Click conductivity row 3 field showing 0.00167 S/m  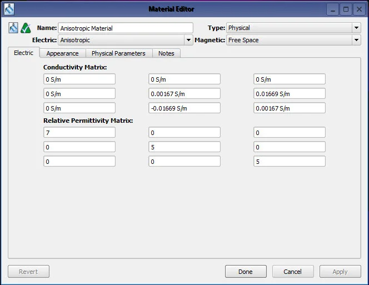289,108
